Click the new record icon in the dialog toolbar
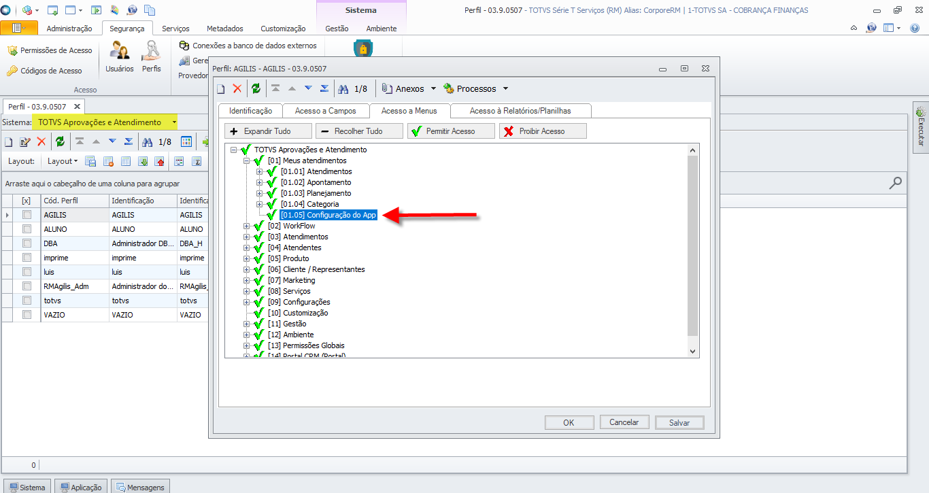 click(221, 89)
